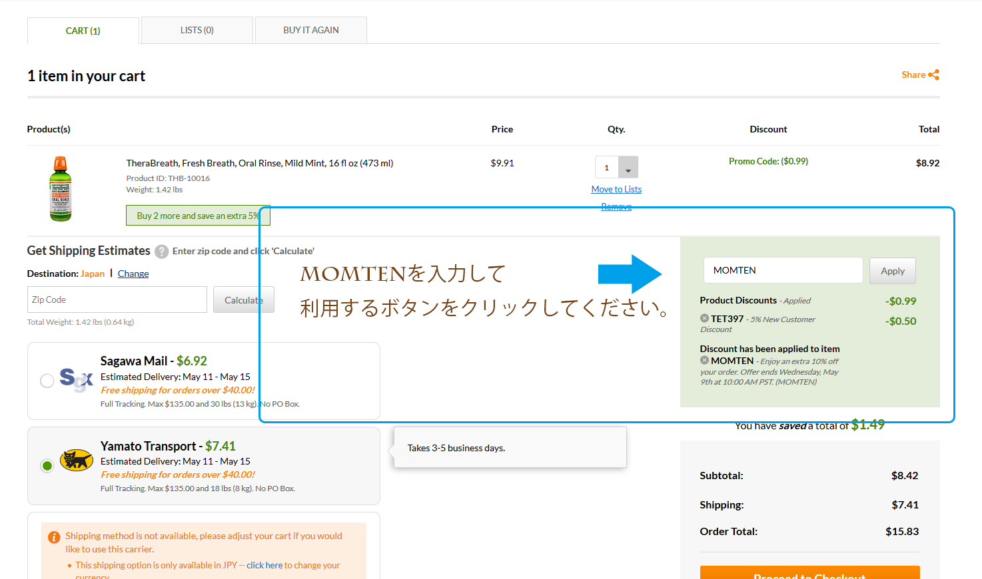Click Shipping value $7.41 in summary
The height and width of the screenshot is (579, 982).
(x=905, y=504)
